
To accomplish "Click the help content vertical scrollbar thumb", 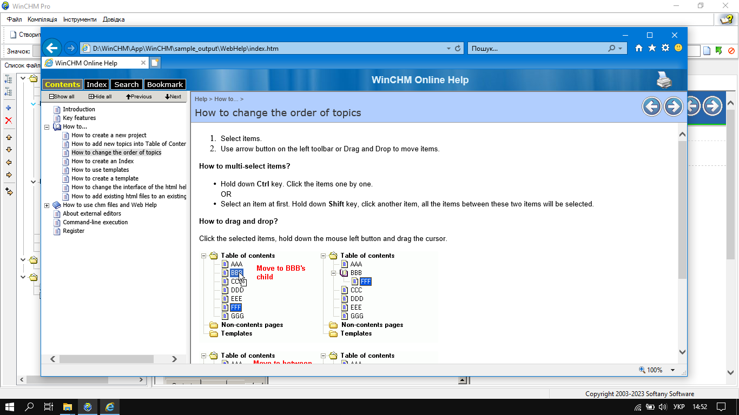I will point(682,210).
